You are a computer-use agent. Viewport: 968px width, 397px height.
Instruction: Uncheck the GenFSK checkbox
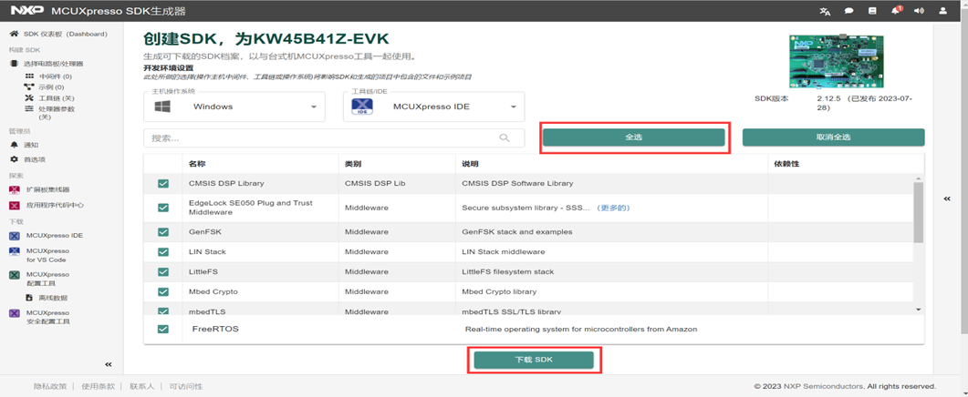(x=163, y=232)
